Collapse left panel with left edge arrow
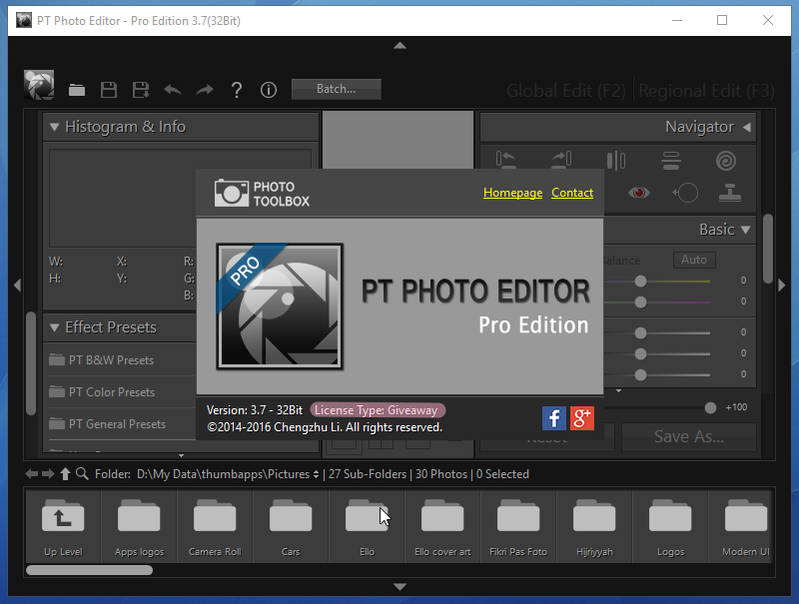Viewport: 799px width, 604px height. 17,286
